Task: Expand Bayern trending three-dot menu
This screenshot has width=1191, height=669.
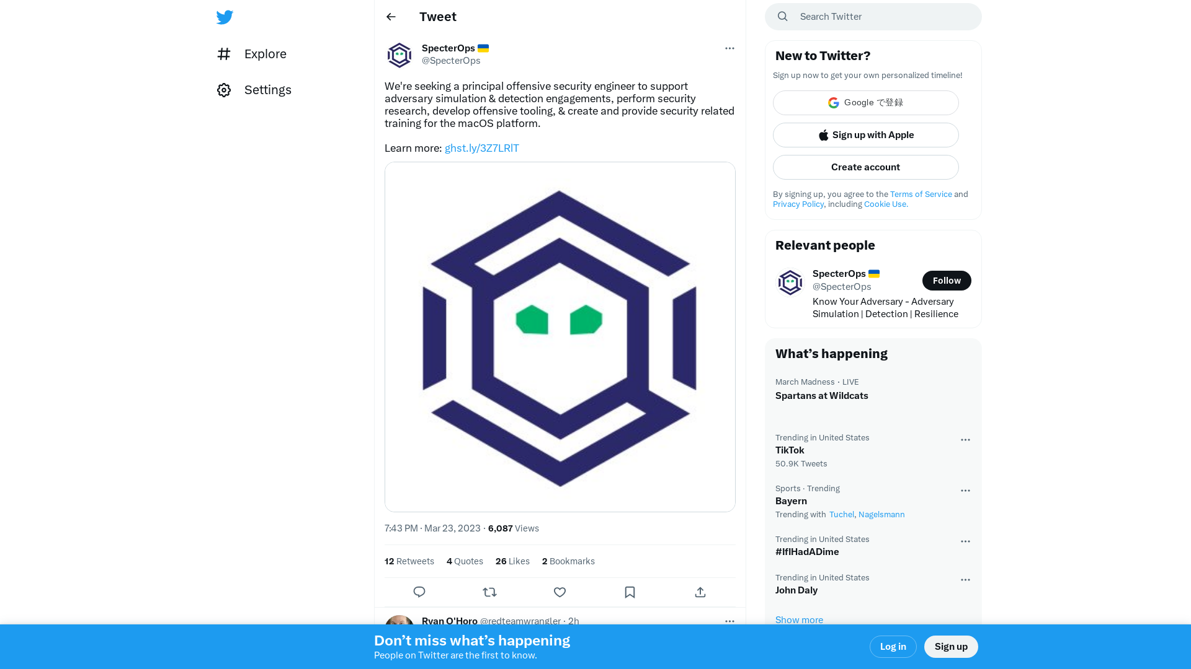Action: 965,490
